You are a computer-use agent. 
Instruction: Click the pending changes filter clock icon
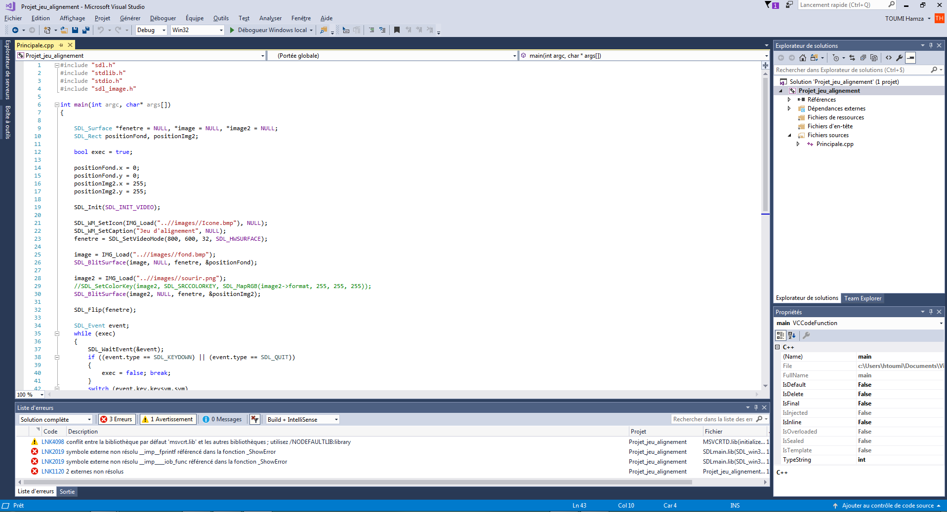(836, 58)
